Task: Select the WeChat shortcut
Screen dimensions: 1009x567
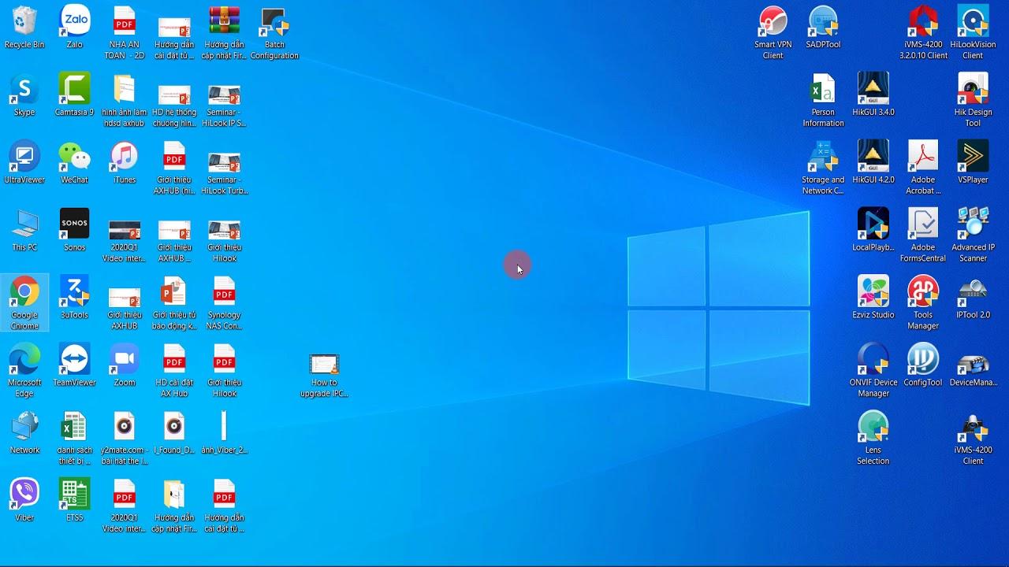Action: click(75, 164)
